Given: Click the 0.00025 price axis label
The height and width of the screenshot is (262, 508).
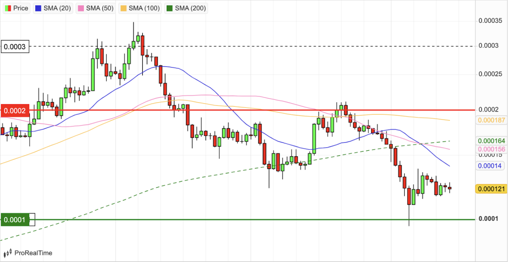Looking at the screenshot, I should [x=489, y=74].
